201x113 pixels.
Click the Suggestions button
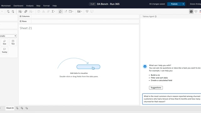[156, 88]
